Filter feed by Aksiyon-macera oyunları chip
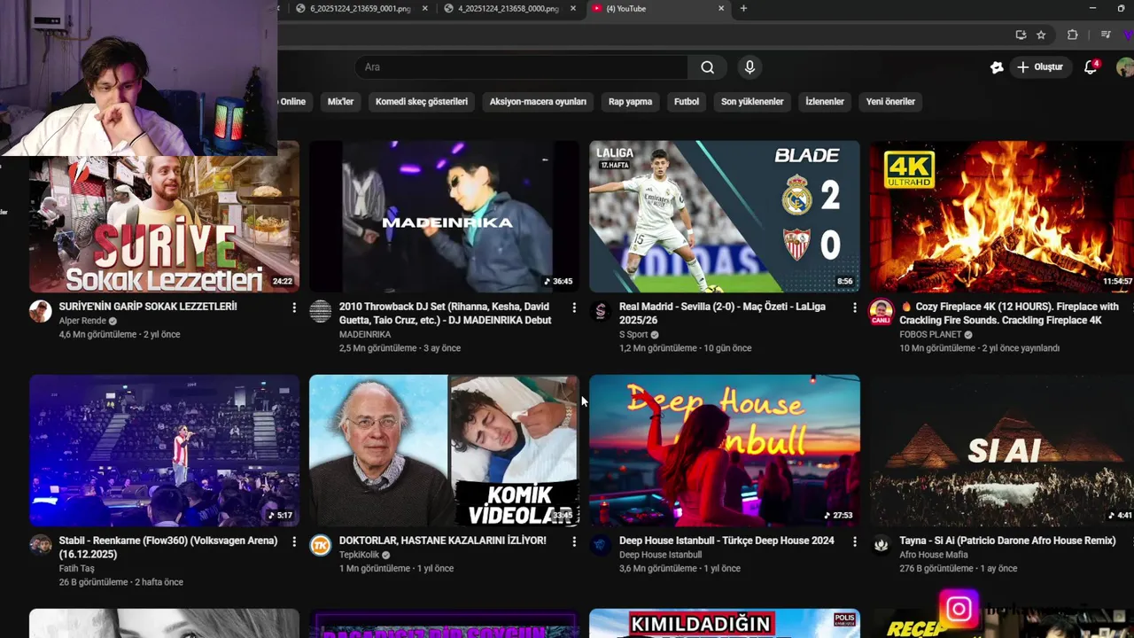This screenshot has height=638, width=1134. pyautogui.click(x=538, y=102)
